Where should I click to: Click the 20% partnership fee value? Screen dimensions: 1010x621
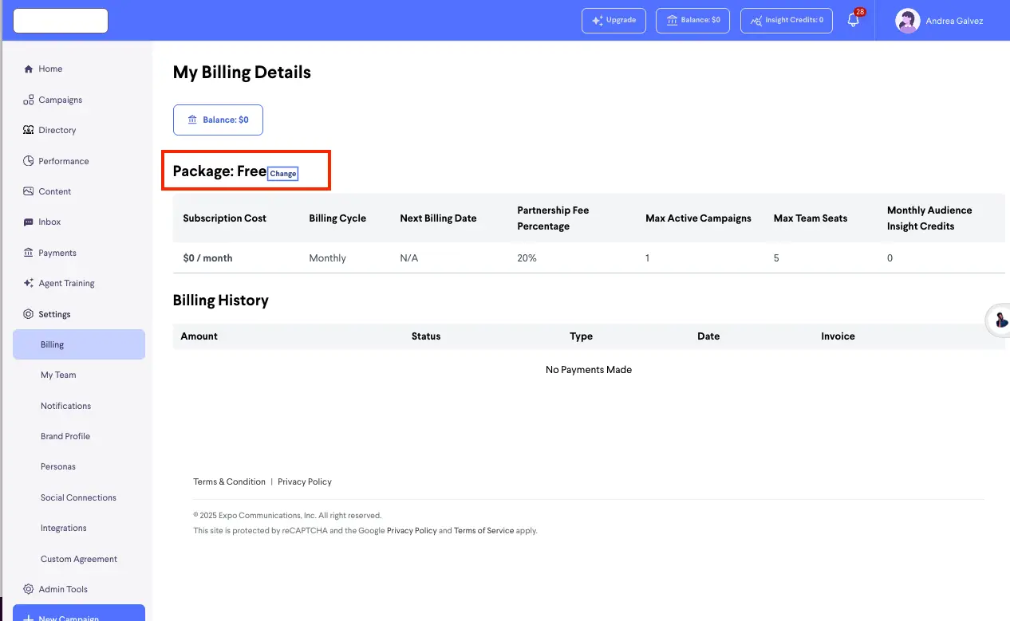click(527, 258)
